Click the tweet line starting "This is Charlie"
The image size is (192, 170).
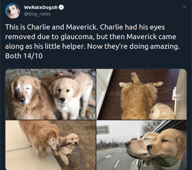[x=85, y=27]
